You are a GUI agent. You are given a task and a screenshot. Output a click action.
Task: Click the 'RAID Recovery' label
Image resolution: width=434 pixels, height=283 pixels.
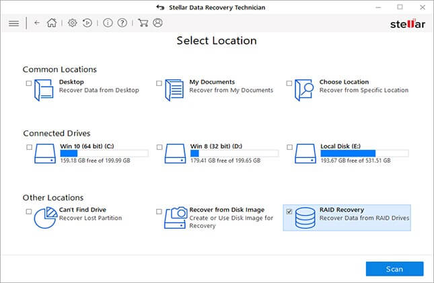[x=342, y=210]
